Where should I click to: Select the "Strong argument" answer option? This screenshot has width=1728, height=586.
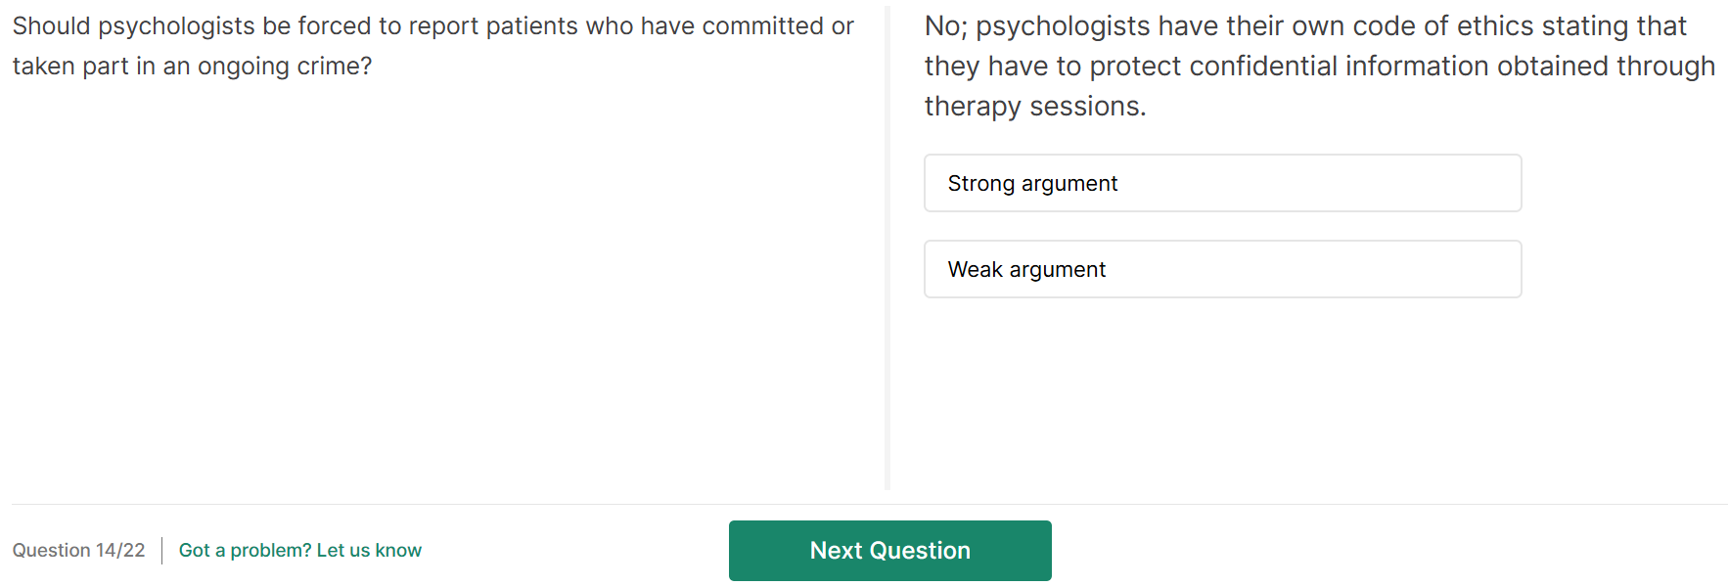click(1221, 183)
